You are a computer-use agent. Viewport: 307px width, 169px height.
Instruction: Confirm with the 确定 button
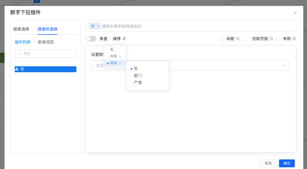[287, 163]
